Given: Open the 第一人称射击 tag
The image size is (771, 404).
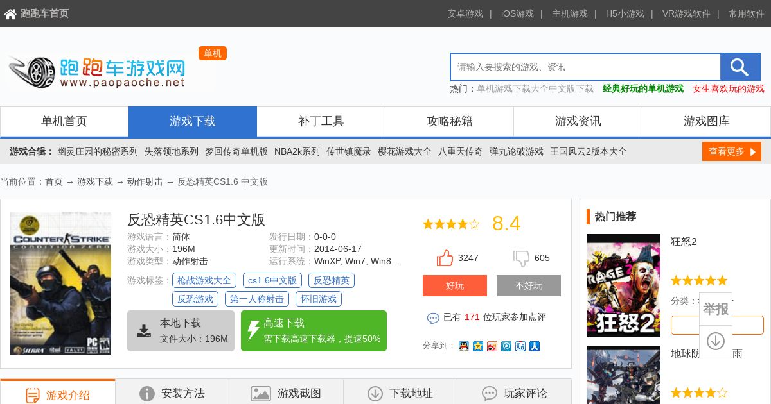Looking at the screenshot, I should click(x=257, y=299).
